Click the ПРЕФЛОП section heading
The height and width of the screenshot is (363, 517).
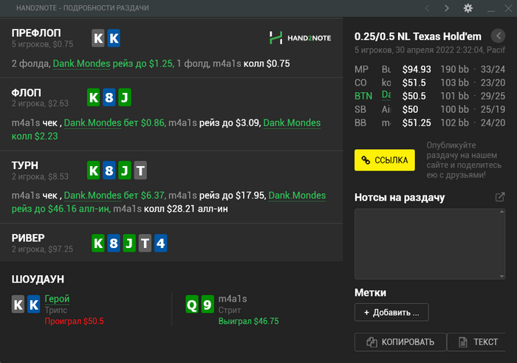(36, 33)
